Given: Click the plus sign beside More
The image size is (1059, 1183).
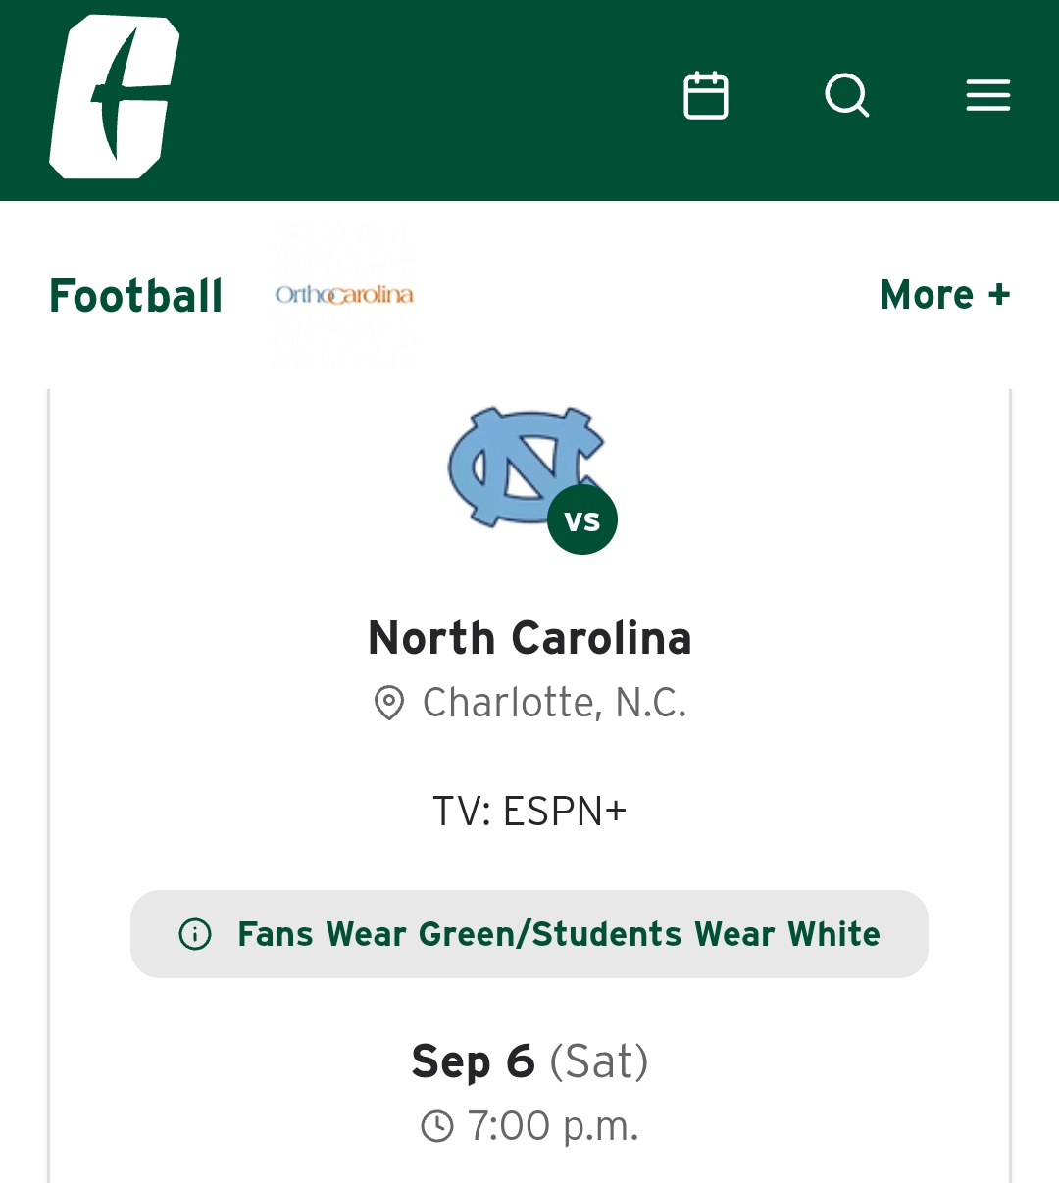Looking at the screenshot, I should point(999,295).
